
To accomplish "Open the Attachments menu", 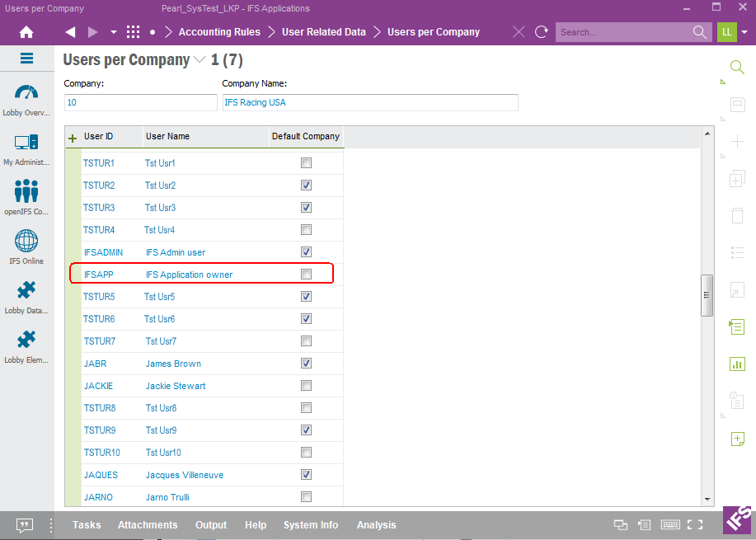I will (148, 525).
